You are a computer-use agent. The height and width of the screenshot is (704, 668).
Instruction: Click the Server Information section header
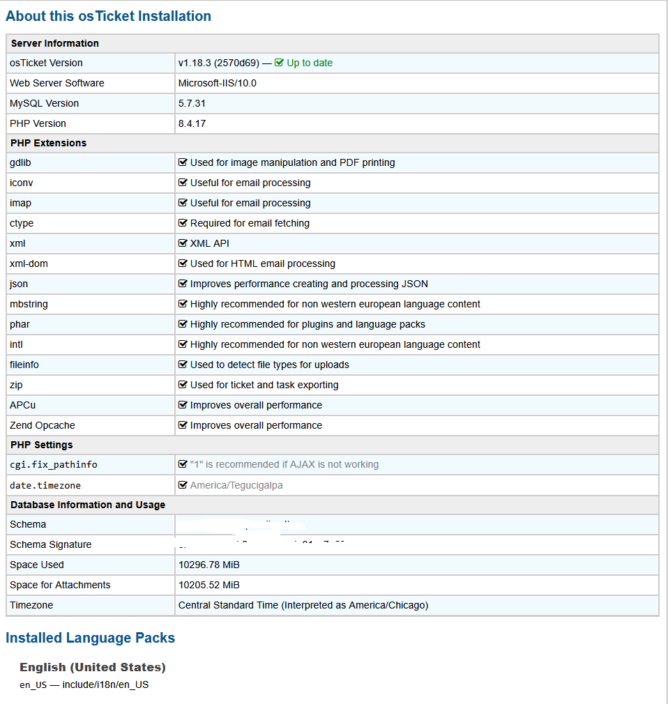pyautogui.click(x=55, y=43)
